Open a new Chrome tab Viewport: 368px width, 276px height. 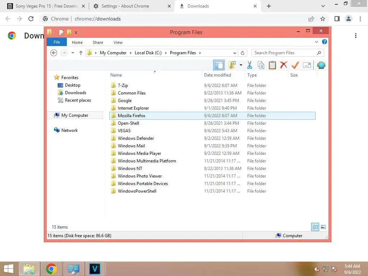pyautogui.click(x=269, y=6)
